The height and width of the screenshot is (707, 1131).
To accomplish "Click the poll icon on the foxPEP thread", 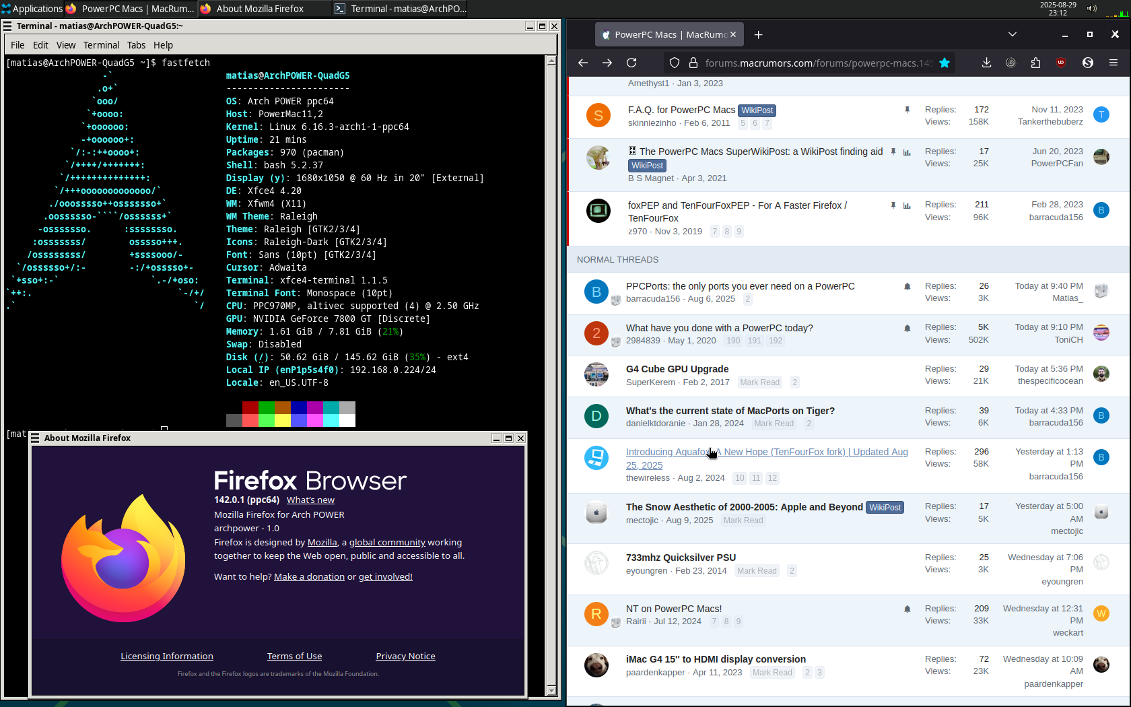I will point(907,205).
